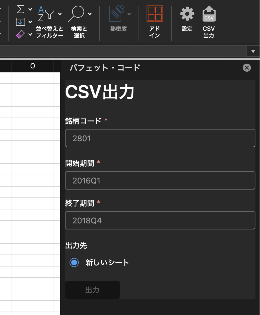Click the 終了期間 input field
This screenshot has width=260, height=315.
click(x=160, y=220)
